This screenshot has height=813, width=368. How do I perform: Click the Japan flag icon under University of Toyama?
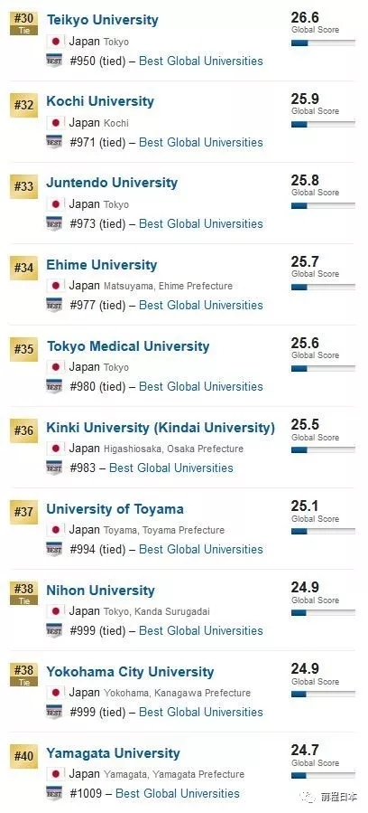(56, 530)
